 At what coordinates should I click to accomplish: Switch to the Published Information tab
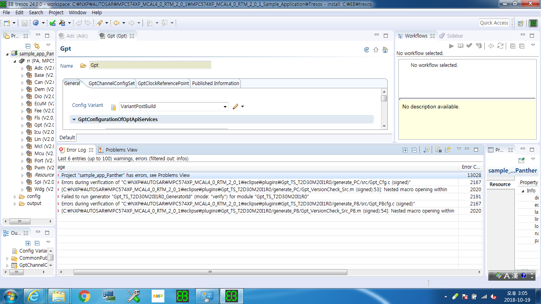(x=215, y=84)
